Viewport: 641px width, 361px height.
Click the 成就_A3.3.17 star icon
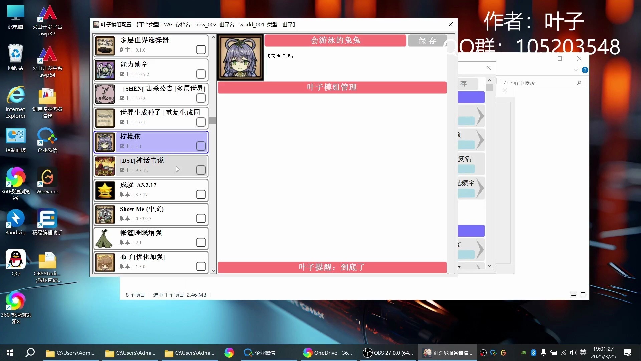pos(105,190)
